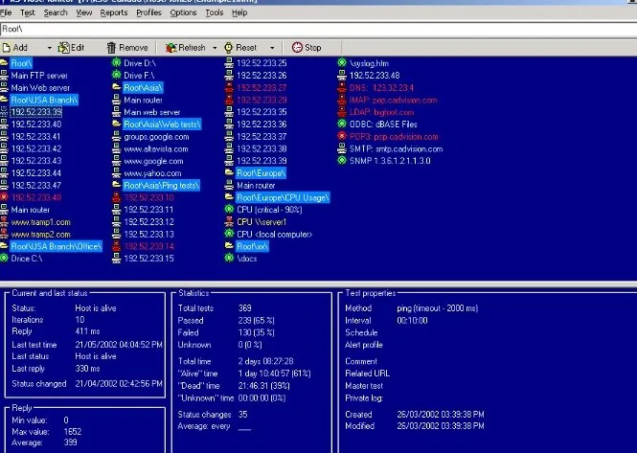Click the Add test toolbar icon
This screenshot has height=453, width=637.
click(x=6, y=48)
